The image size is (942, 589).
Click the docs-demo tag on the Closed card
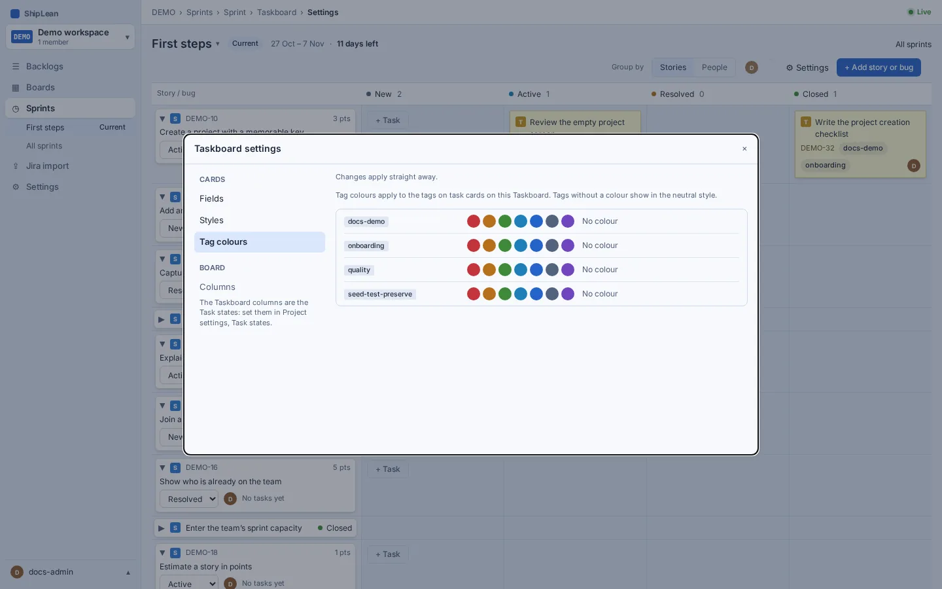click(x=863, y=149)
